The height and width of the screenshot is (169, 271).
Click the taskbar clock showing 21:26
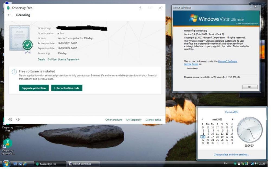pyautogui.click(x=262, y=164)
